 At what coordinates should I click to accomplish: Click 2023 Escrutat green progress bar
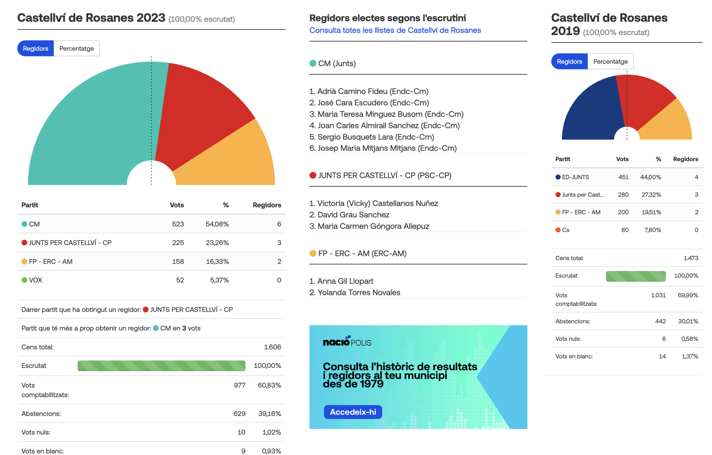tap(161, 366)
